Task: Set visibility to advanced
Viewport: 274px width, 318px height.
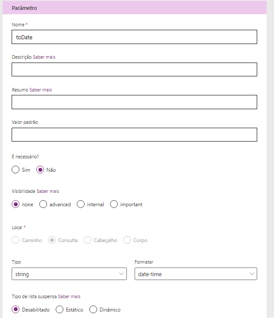Action: (x=43, y=205)
